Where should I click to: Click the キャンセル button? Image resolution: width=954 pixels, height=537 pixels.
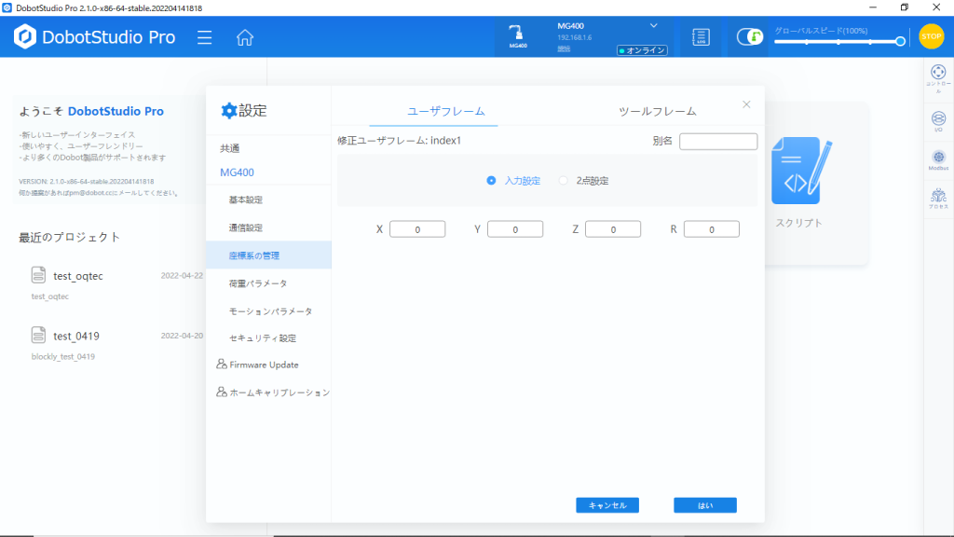click(x=607, y=505)
